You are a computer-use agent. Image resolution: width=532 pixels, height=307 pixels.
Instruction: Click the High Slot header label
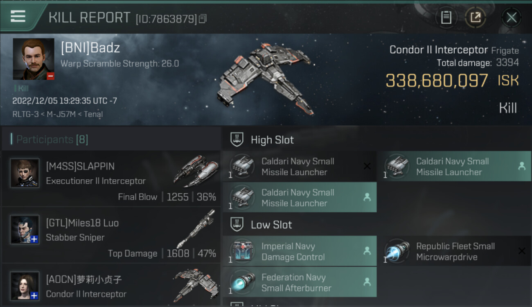point(272,140)
